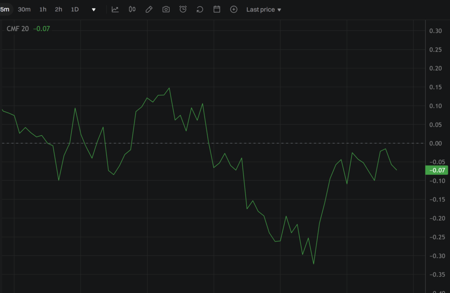Viewport: 450px width, 293px height.
Task: Click the green -0.07 CMF value
Action: [x=42, y=29]
